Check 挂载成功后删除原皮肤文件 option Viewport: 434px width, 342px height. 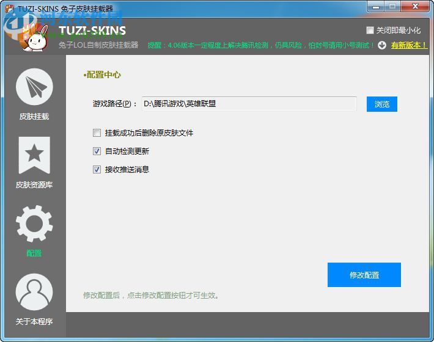(97, 133)
